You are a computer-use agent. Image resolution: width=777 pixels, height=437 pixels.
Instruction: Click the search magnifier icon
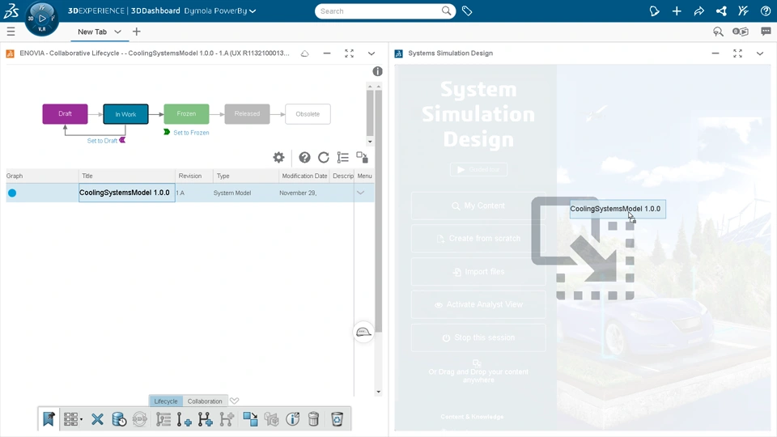point(446,11)
